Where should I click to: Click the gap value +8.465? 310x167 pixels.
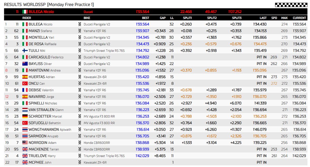[160, 156]
